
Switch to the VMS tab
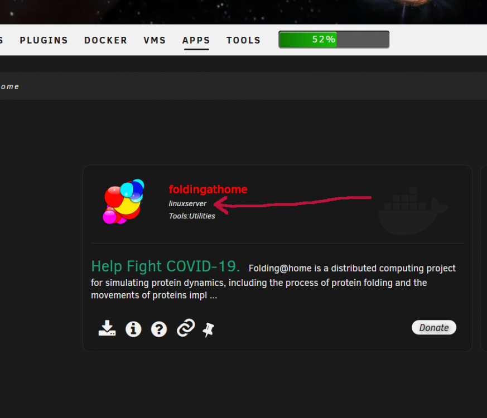pos(155,40)
